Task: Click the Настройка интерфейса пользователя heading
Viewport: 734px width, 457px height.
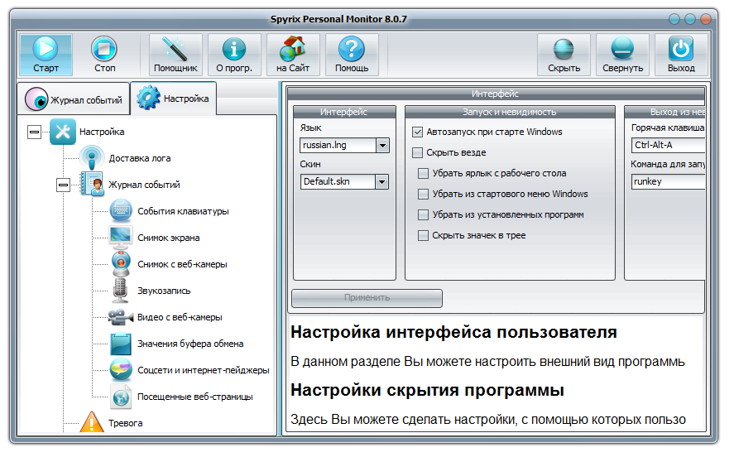Action: 453,333
